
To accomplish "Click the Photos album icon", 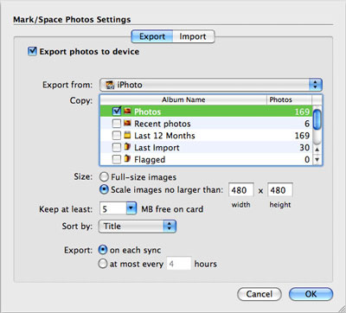I will tap(127, 111).
